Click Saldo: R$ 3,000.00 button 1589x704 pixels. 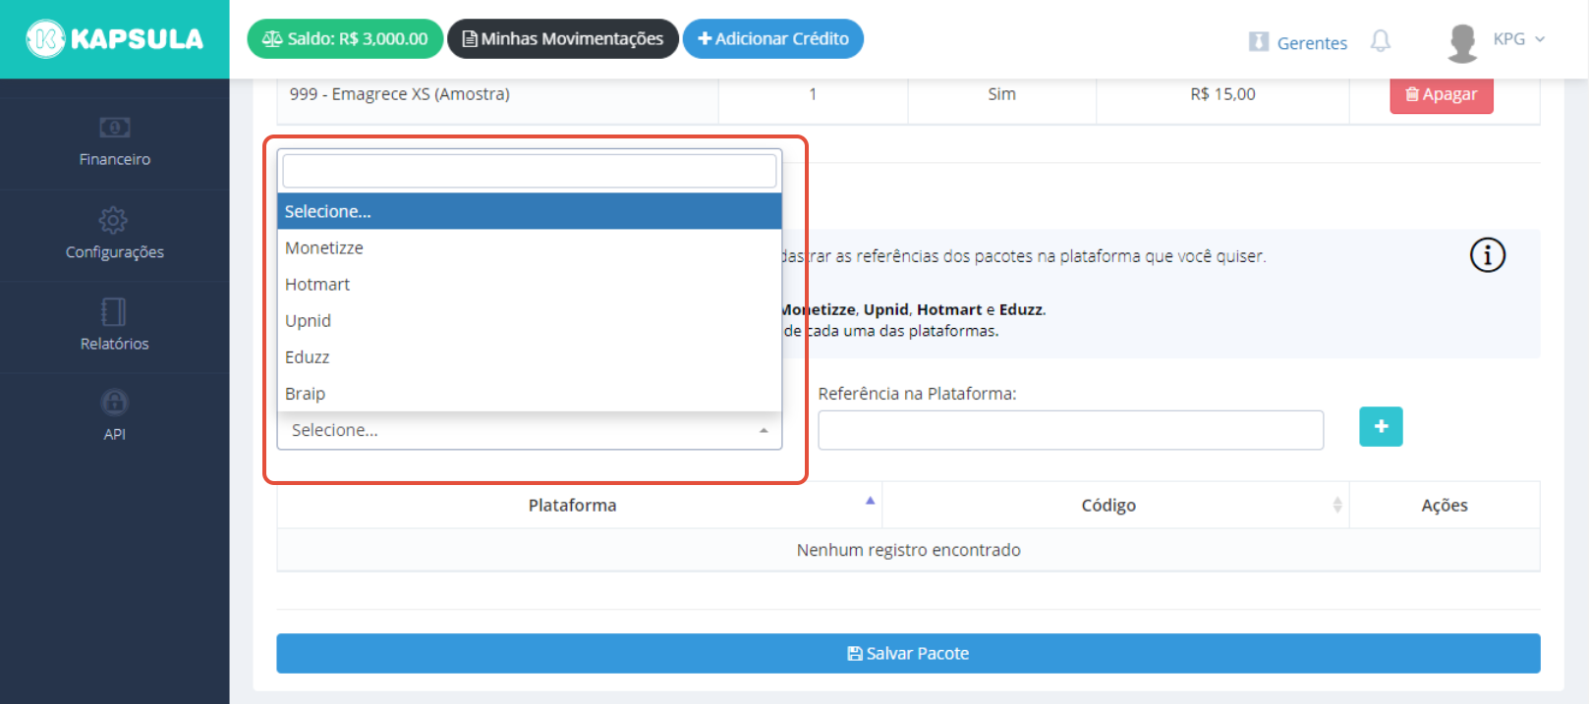[345, 39]
